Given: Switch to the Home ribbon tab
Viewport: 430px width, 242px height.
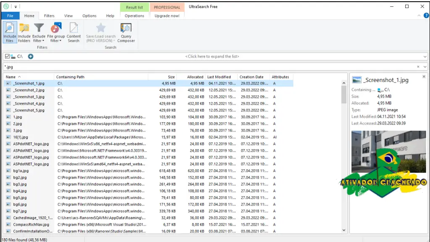Looking at the screenshot, I should (29, 16).
